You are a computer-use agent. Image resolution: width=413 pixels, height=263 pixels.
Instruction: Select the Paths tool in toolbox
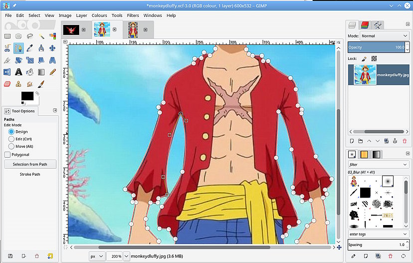[x=18, y=48]
